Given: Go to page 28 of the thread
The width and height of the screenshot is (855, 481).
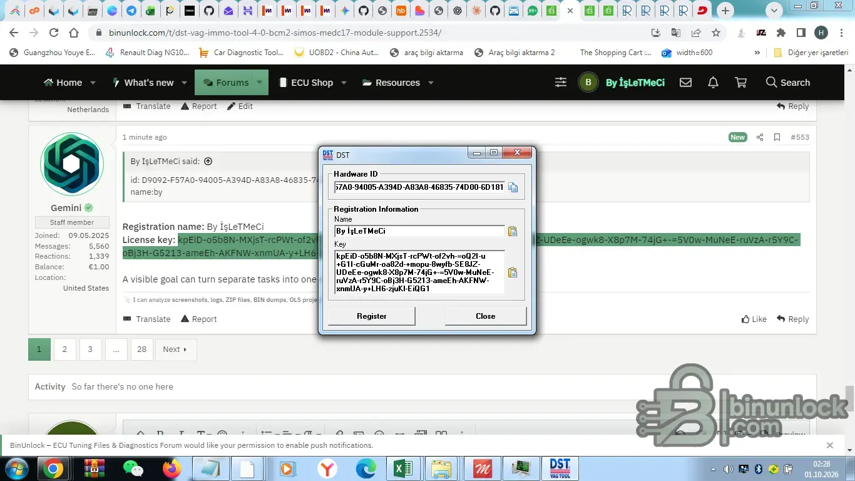Looking at the screenshot, I should [142, 349].
